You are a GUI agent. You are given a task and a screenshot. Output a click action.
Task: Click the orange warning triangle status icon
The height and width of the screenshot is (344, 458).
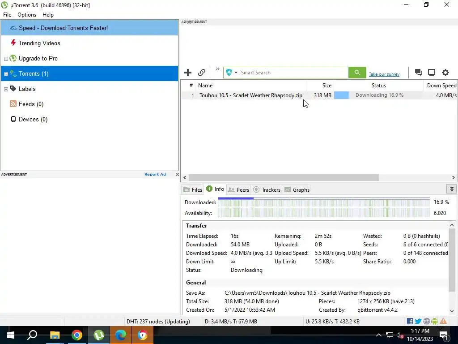[x=443, y=321]
